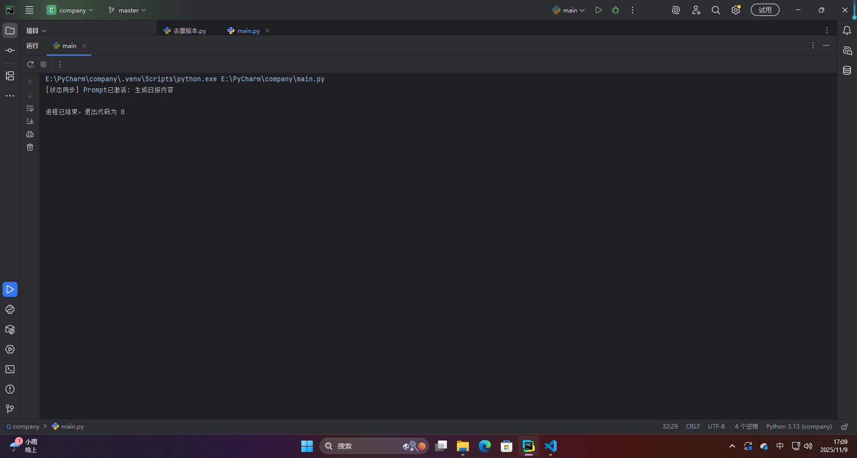
Task: Jump up the stack trace arrow
Action: [x=30, y=82]
